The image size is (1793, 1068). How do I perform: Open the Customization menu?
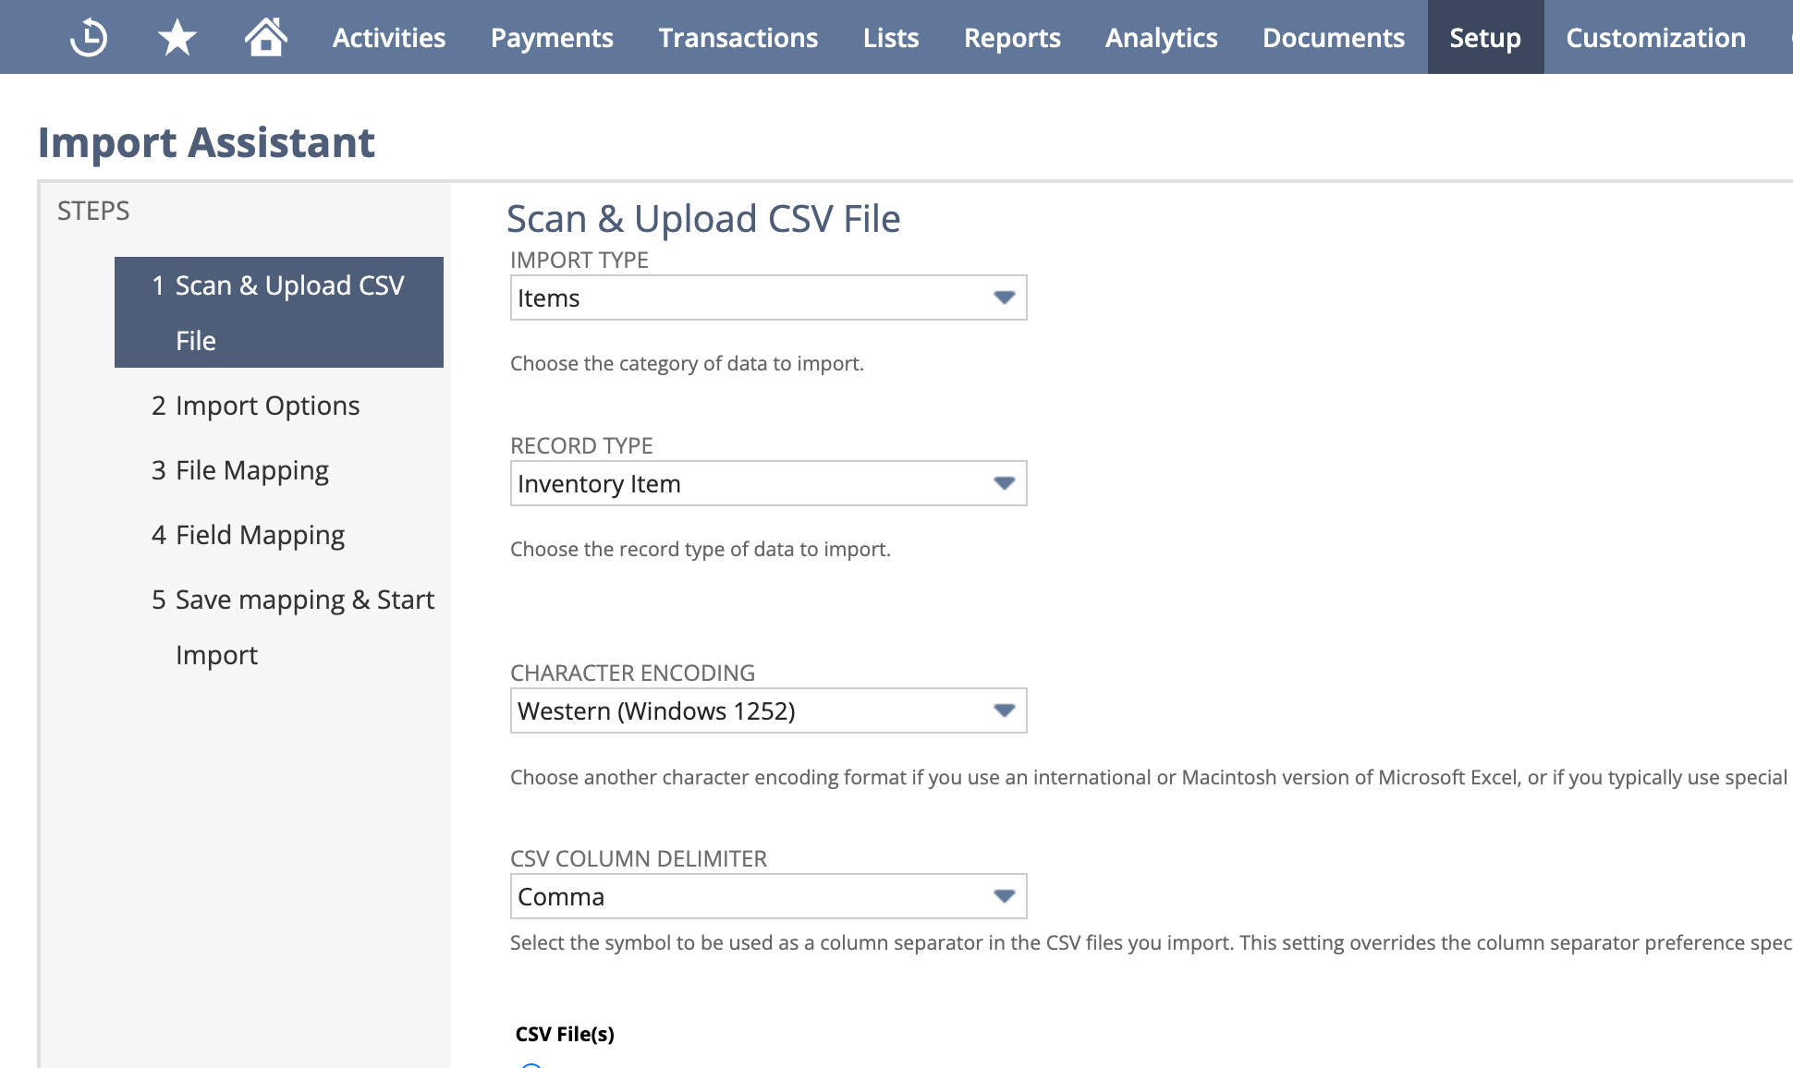[x=1655, y=38]
